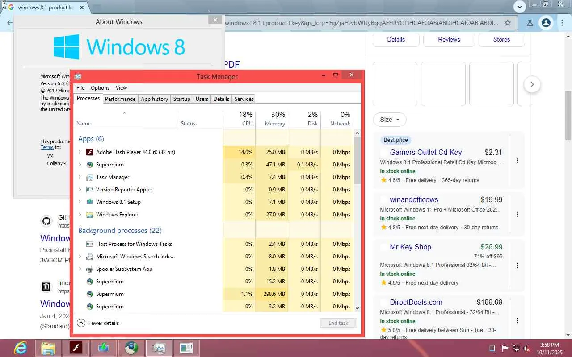Switch to Windows 8.1 Setup in the taskbar
This screenshot has width=572, height=357.
[x=104, y=348]
